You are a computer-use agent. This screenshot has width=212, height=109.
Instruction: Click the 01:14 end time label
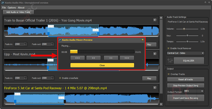[61, 98]
